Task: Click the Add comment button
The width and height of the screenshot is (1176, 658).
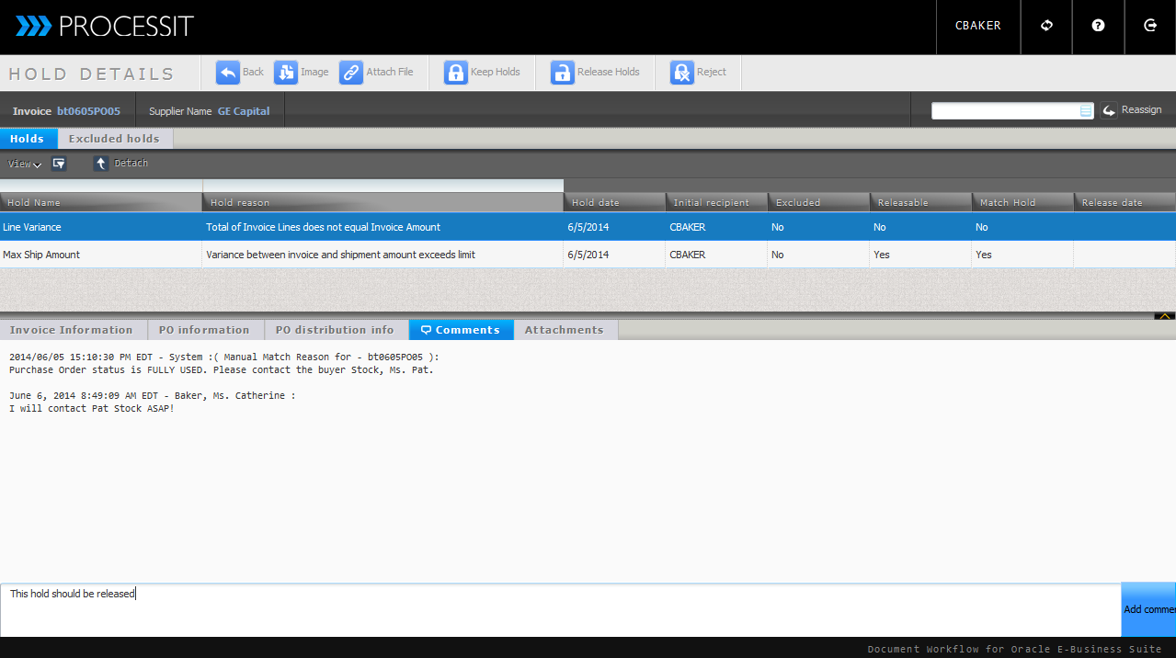Action: tap(1148, 609)
